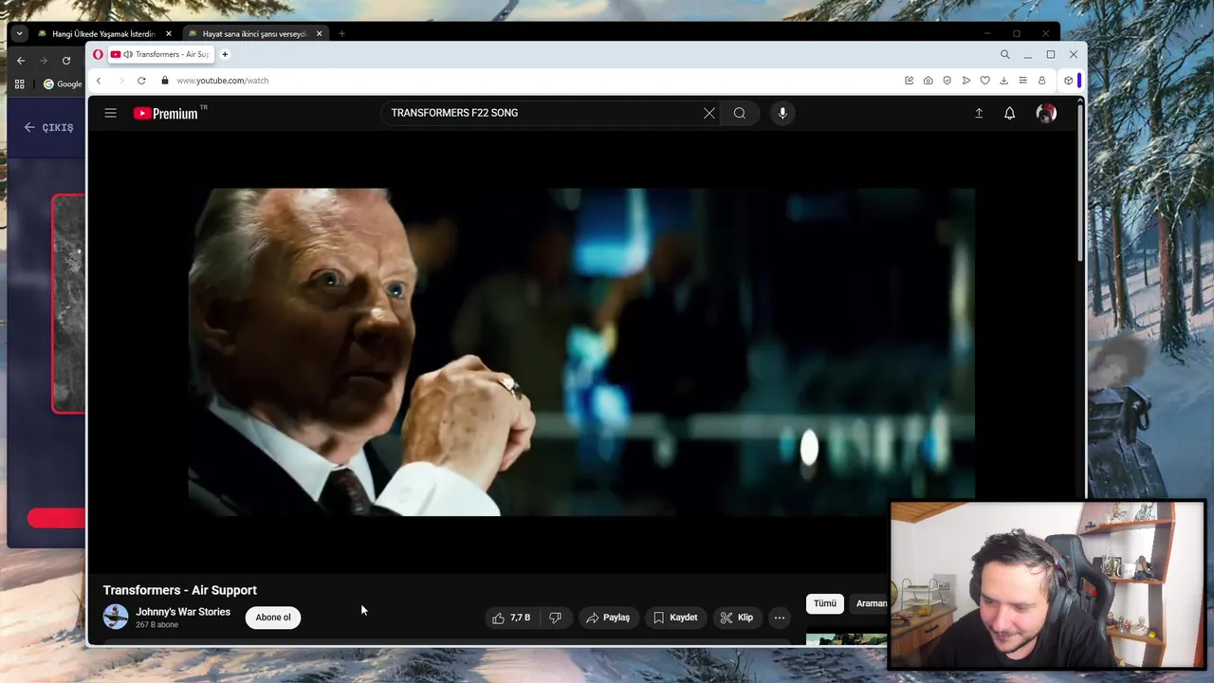Select the Transformers - Air Support tab
This screenshot has height=683, width=1214.
pyautogui.click(x=161, y=54)
